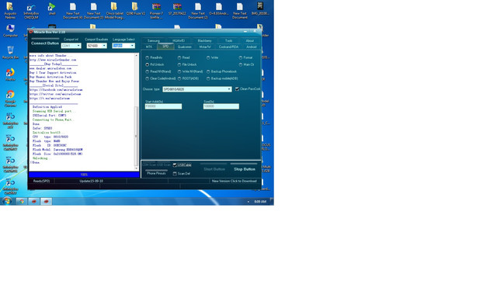Switch to the Blackberry tab

[204, 40]
